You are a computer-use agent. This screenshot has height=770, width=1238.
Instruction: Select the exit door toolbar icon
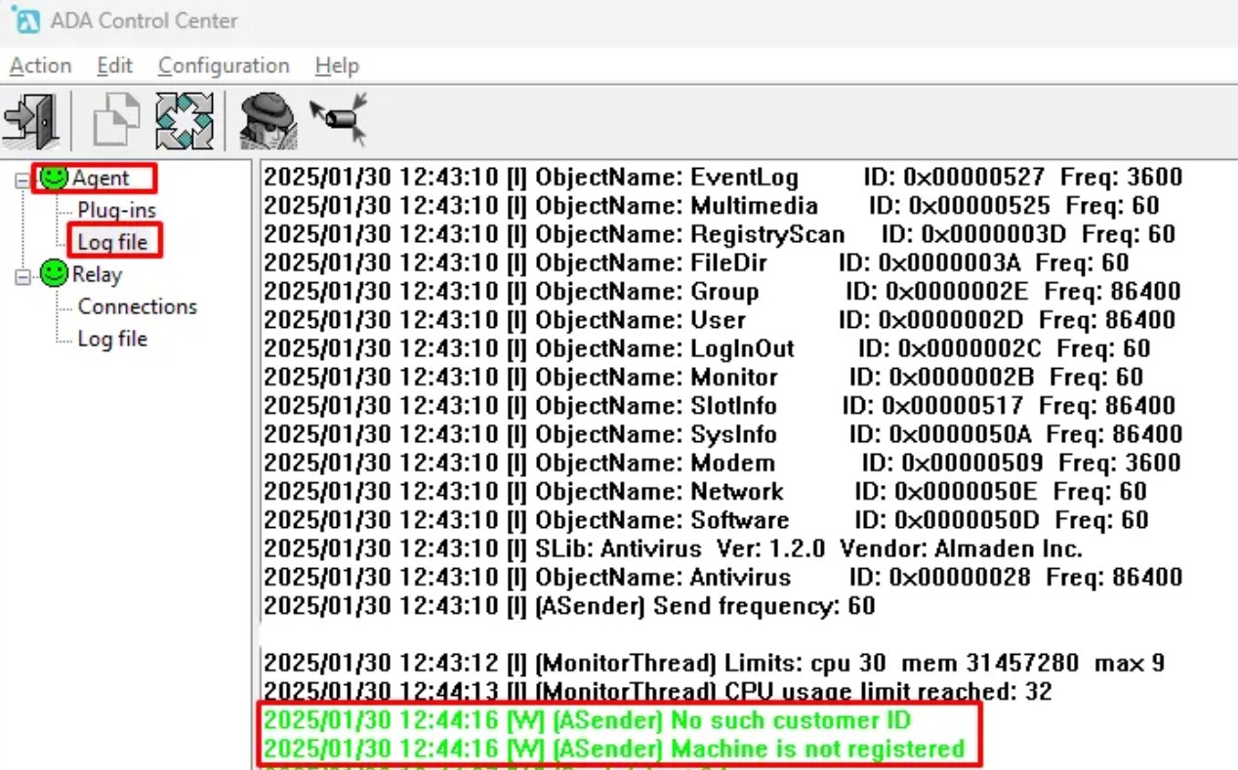[x=29, y=118]
